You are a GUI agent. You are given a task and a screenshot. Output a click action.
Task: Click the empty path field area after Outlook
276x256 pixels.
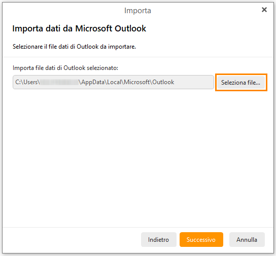pos(194,82)
